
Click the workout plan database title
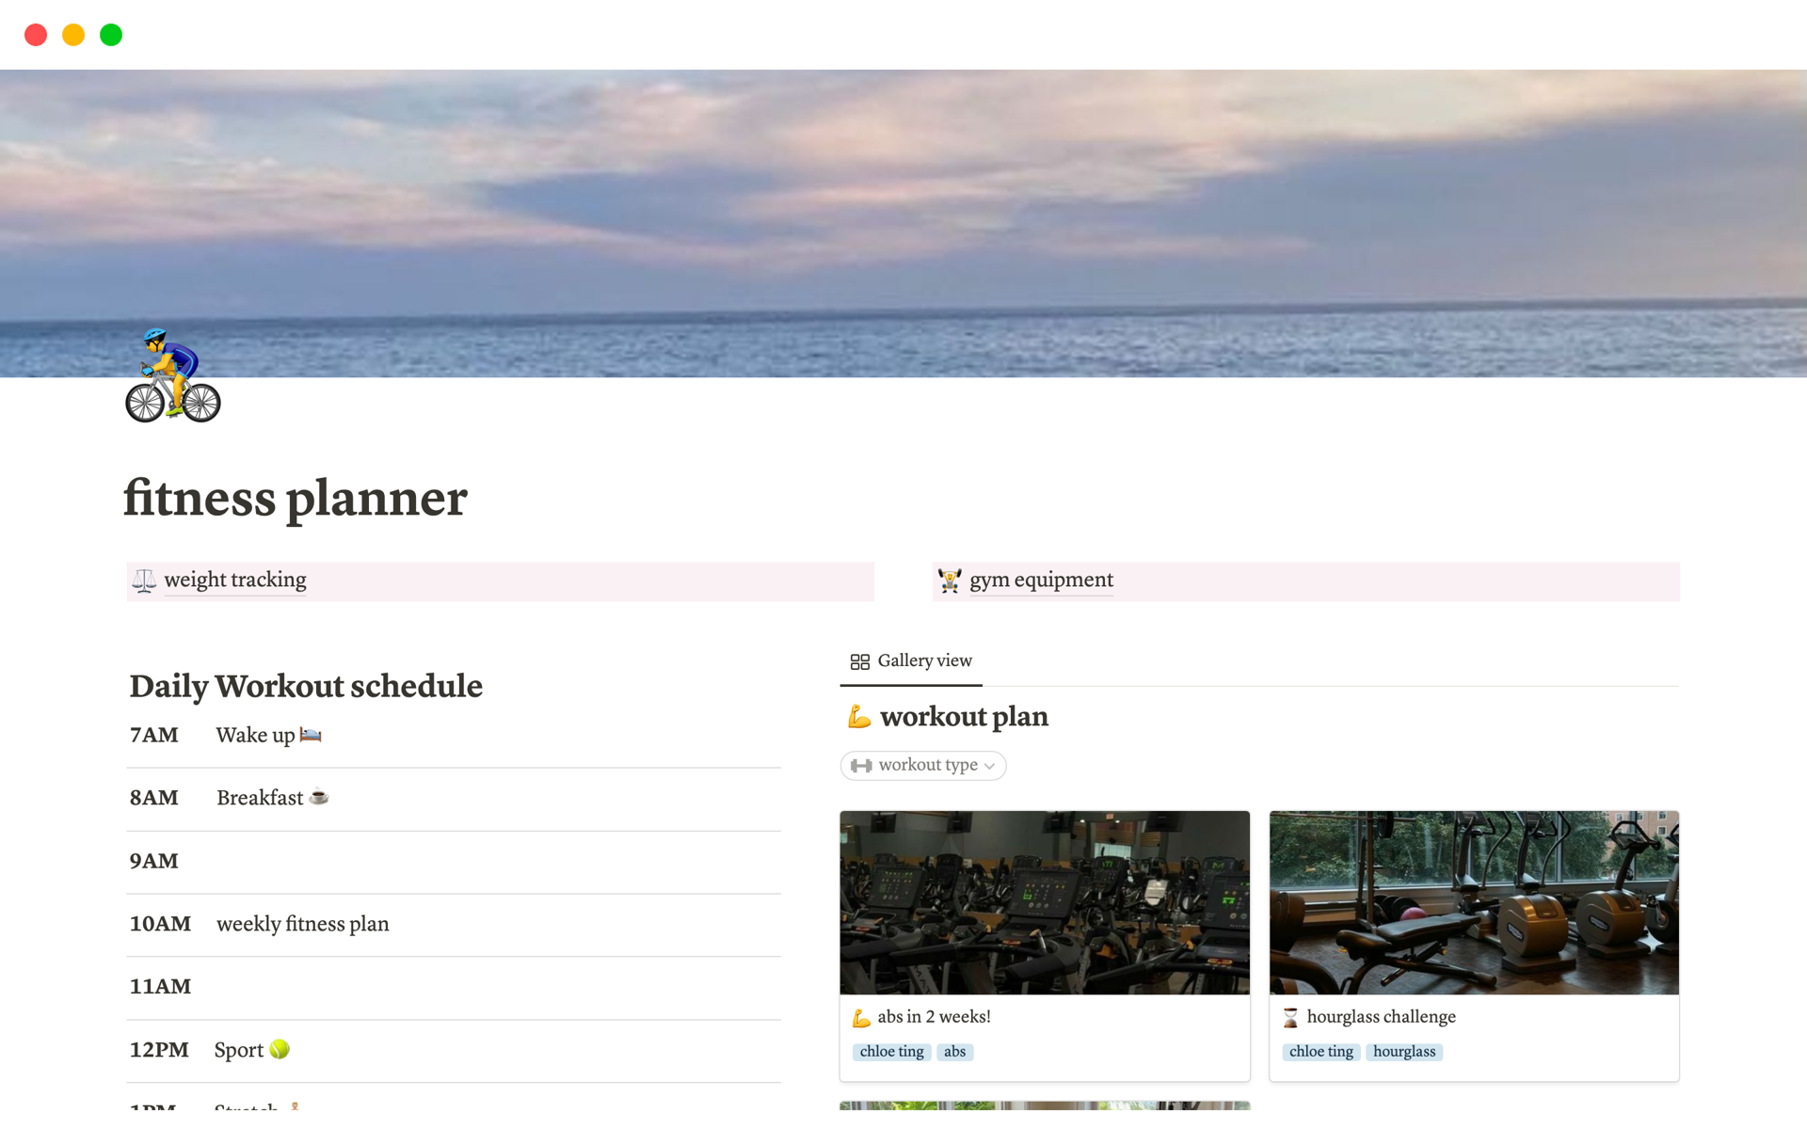pos(964,717)
